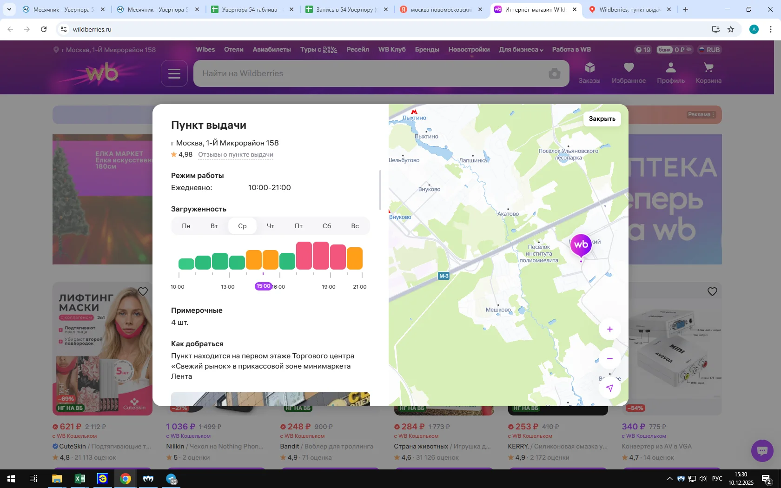Screen dimensions: 781x488
Task: Install app icon in address bar
Action: coord(716,29)
